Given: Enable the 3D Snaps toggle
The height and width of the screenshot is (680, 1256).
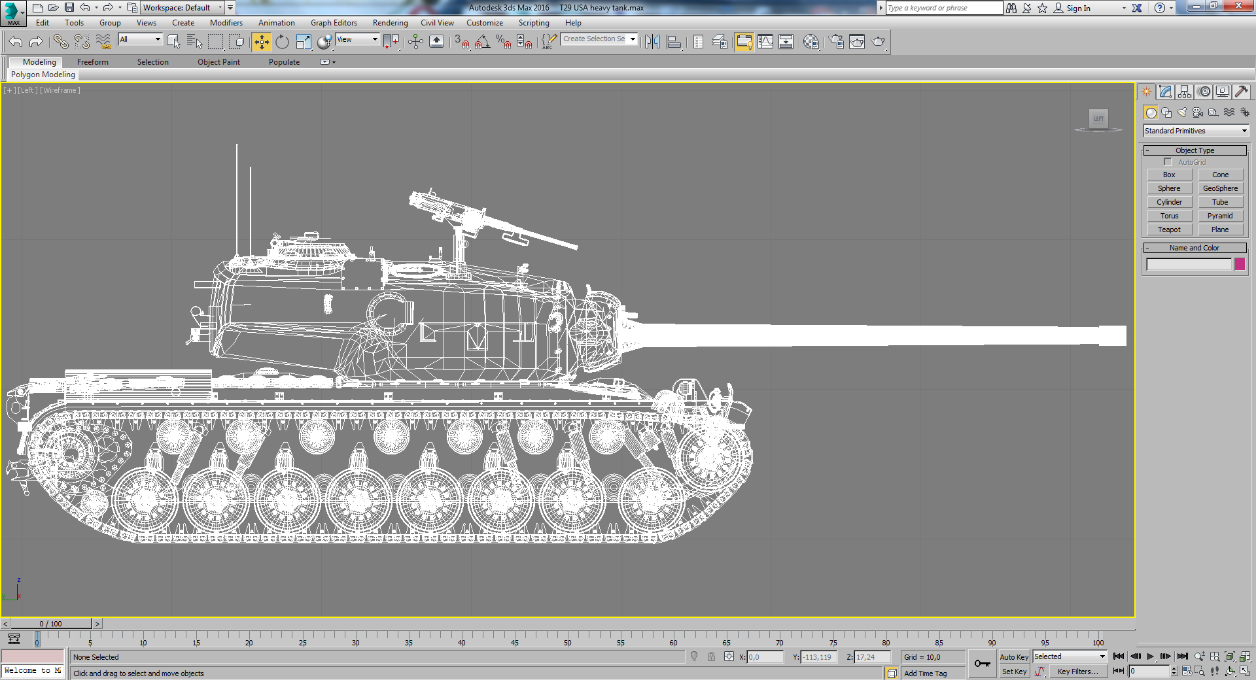Looking at the screenshot, I should point(464,41).
